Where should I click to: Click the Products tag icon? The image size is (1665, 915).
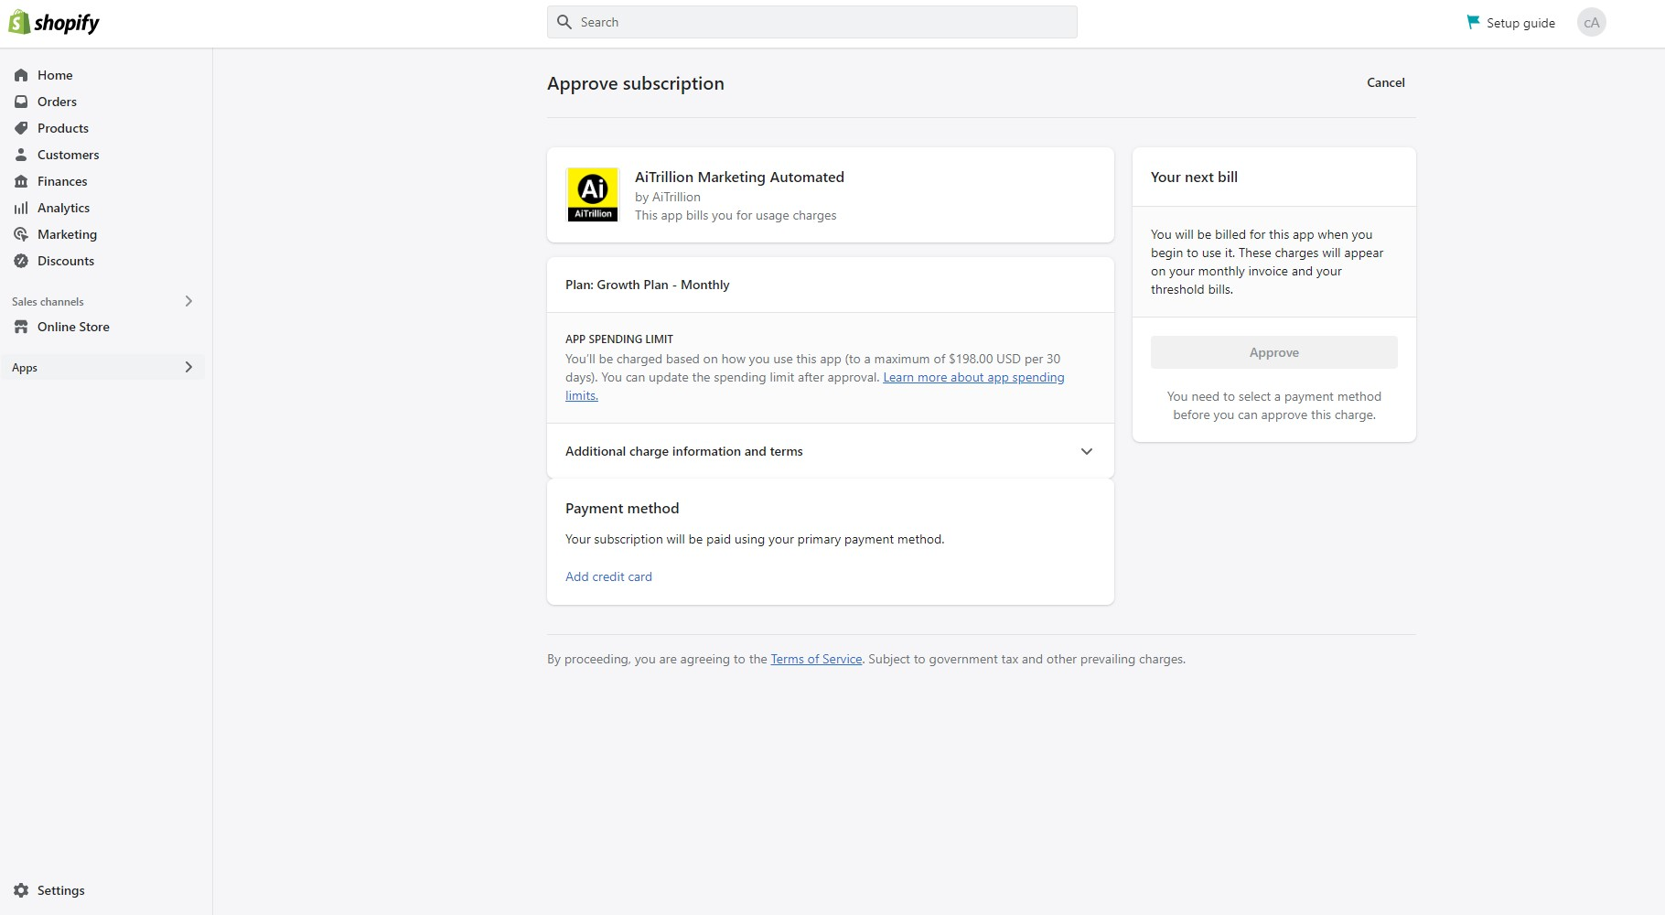[21, 128]
